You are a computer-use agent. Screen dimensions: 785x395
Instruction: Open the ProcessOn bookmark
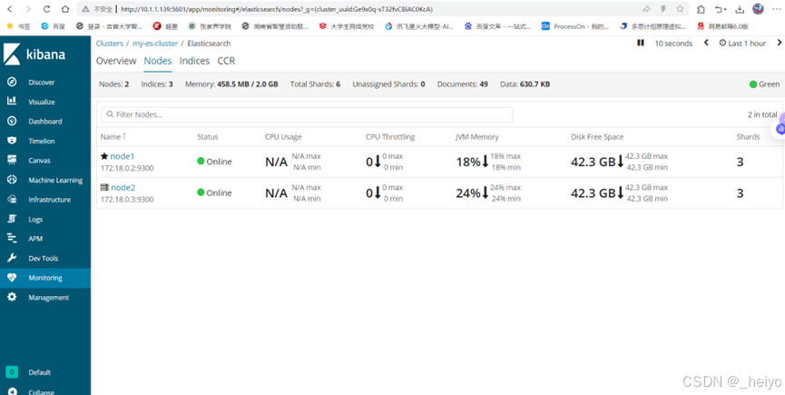(x=575, y=26)
